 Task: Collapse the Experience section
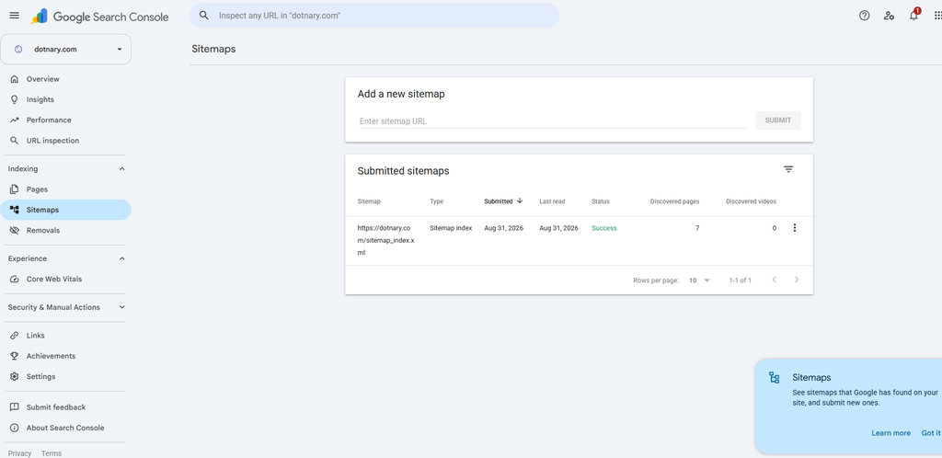pyautogui.click(x=122, y=258)
